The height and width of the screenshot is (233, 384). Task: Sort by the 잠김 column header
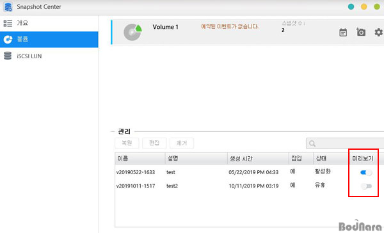(301, 159)
